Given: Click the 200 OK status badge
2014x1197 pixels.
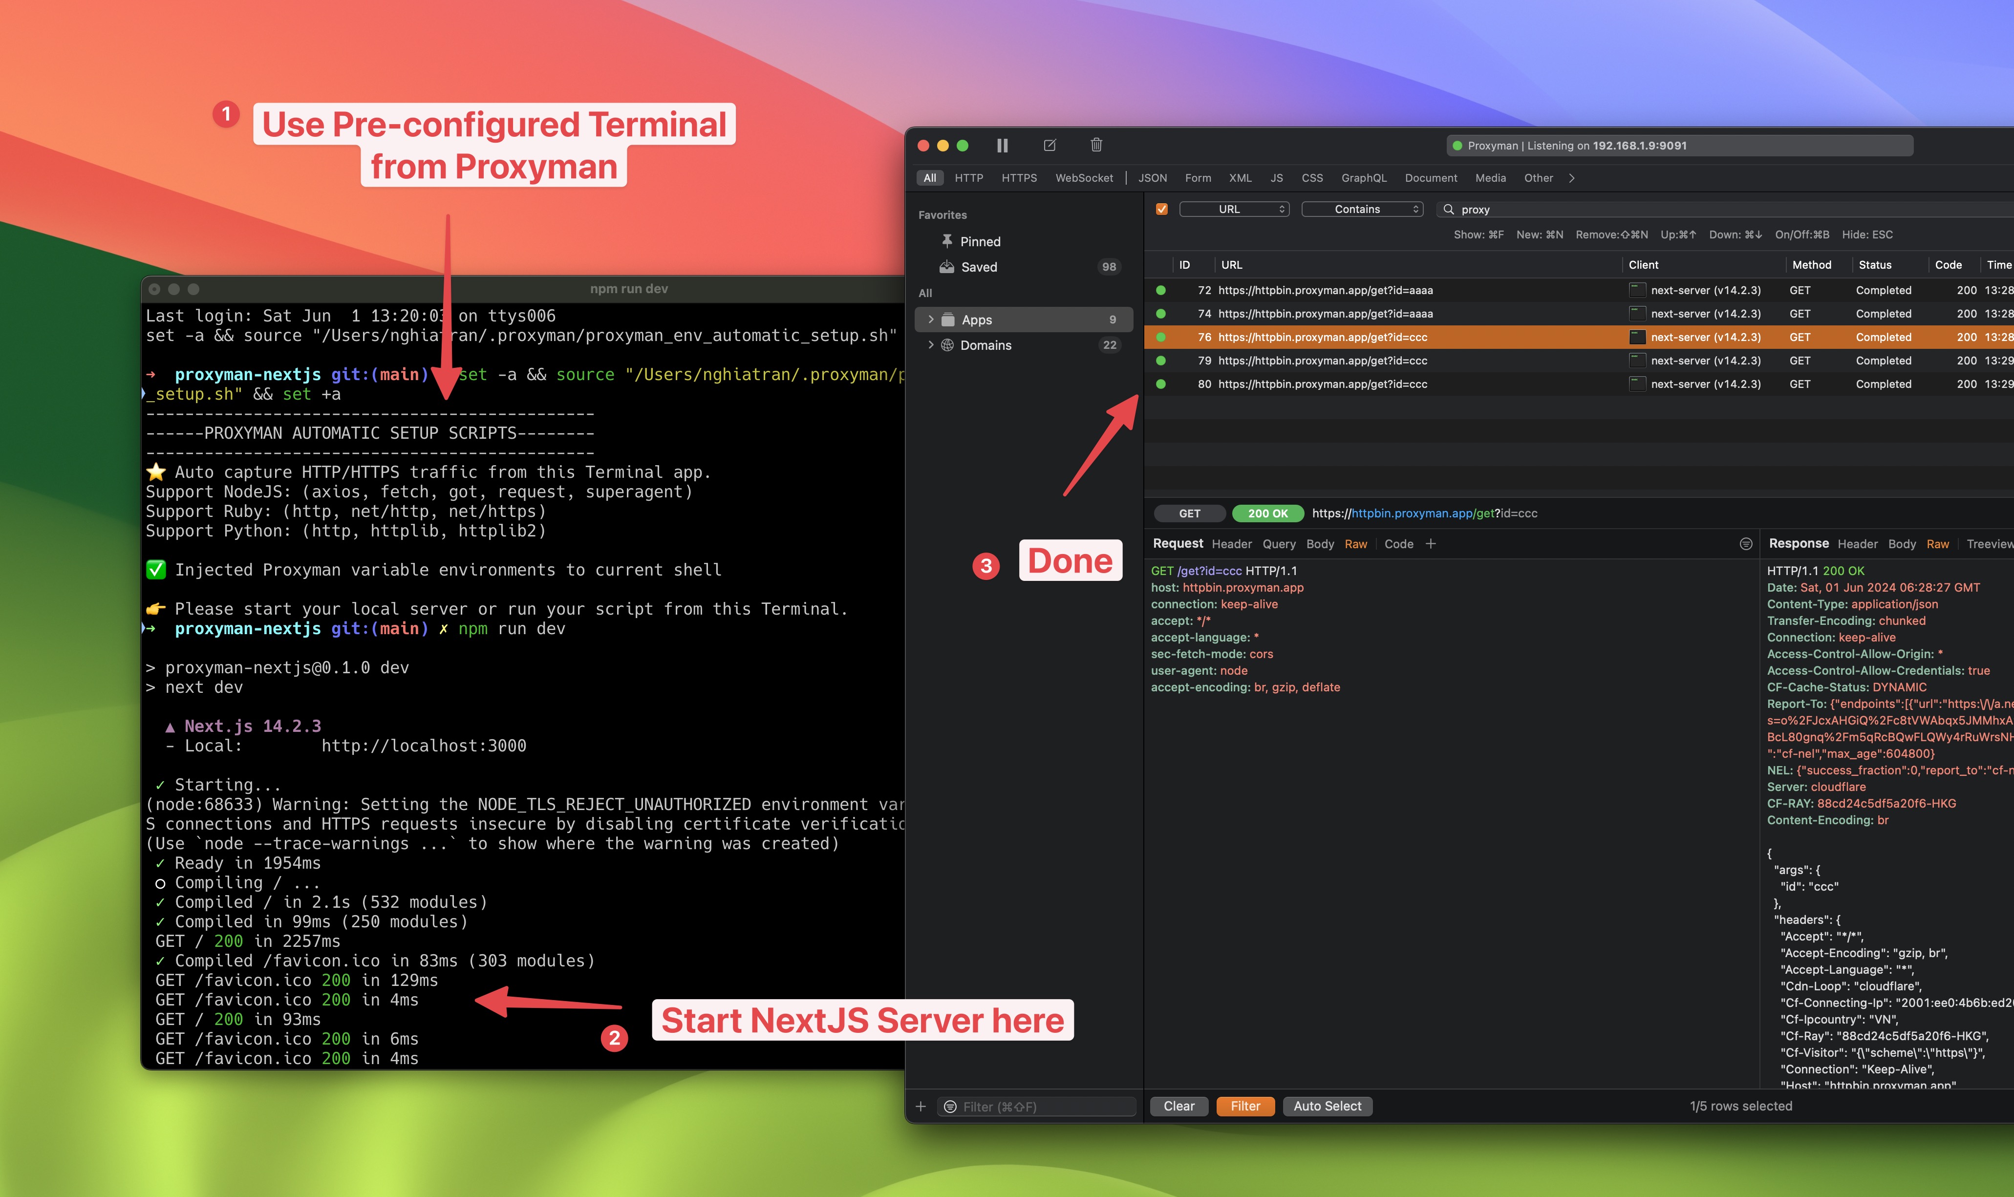Looking at the screenshot, I should click(x=1267, y=513).
